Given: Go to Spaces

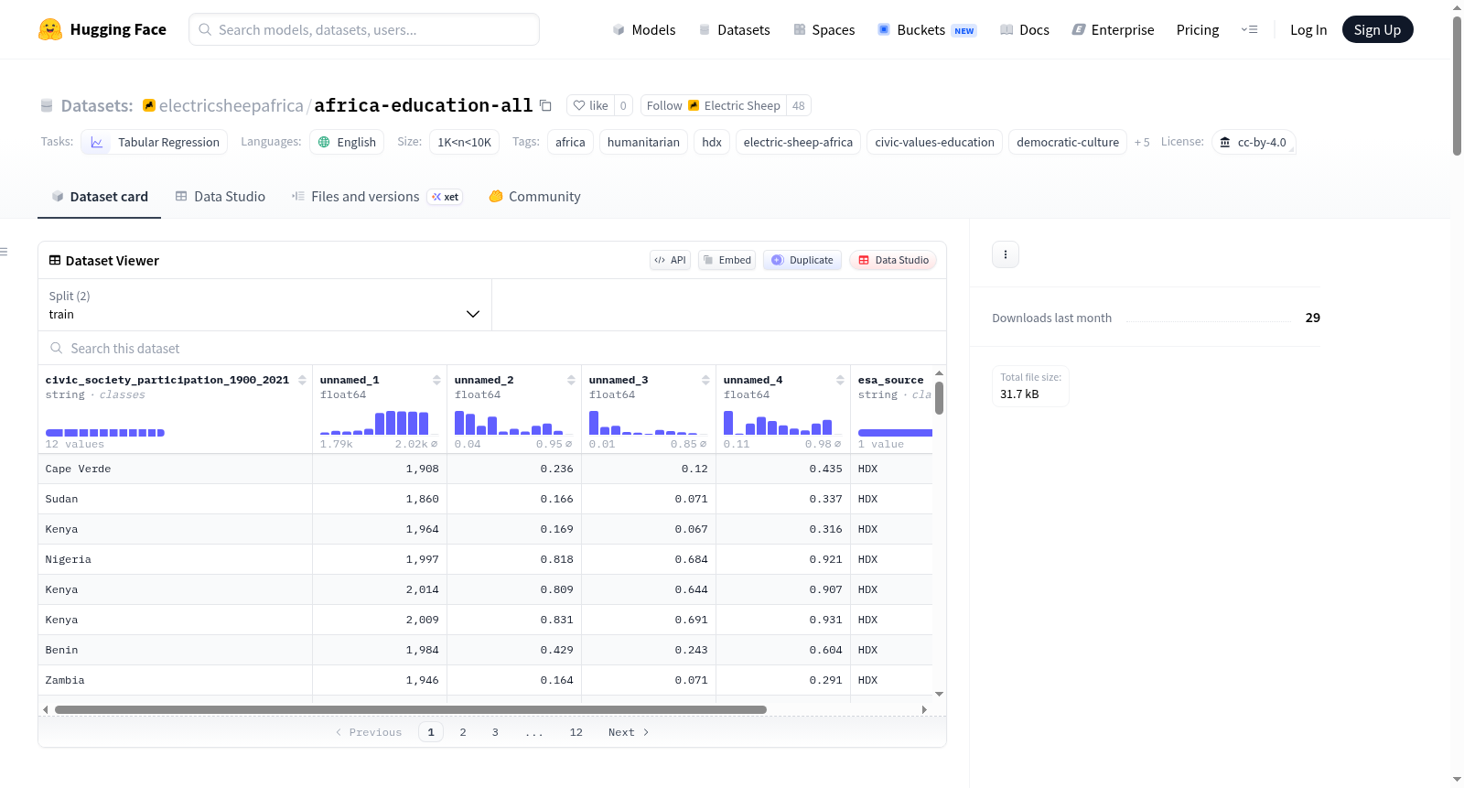Looking at the screenshot, I should click(823, 29).
